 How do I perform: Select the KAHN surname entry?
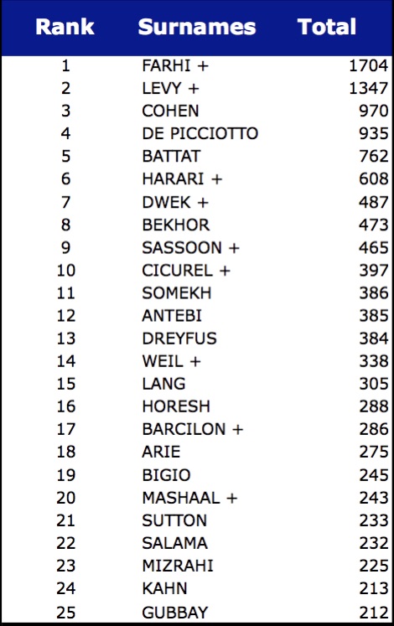tap(164, 588)
